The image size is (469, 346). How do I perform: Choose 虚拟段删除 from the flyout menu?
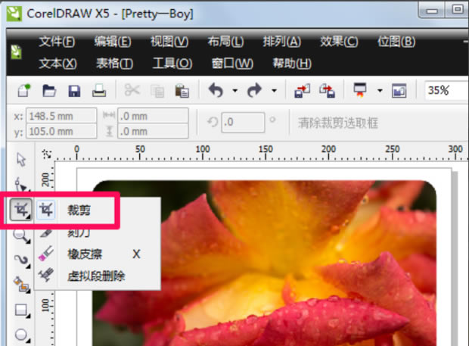coord(98,276)
